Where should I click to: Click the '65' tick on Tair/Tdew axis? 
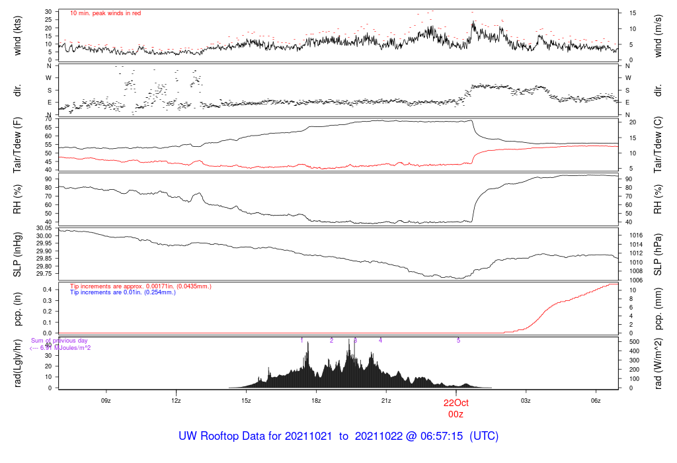[x=48, y=128]
